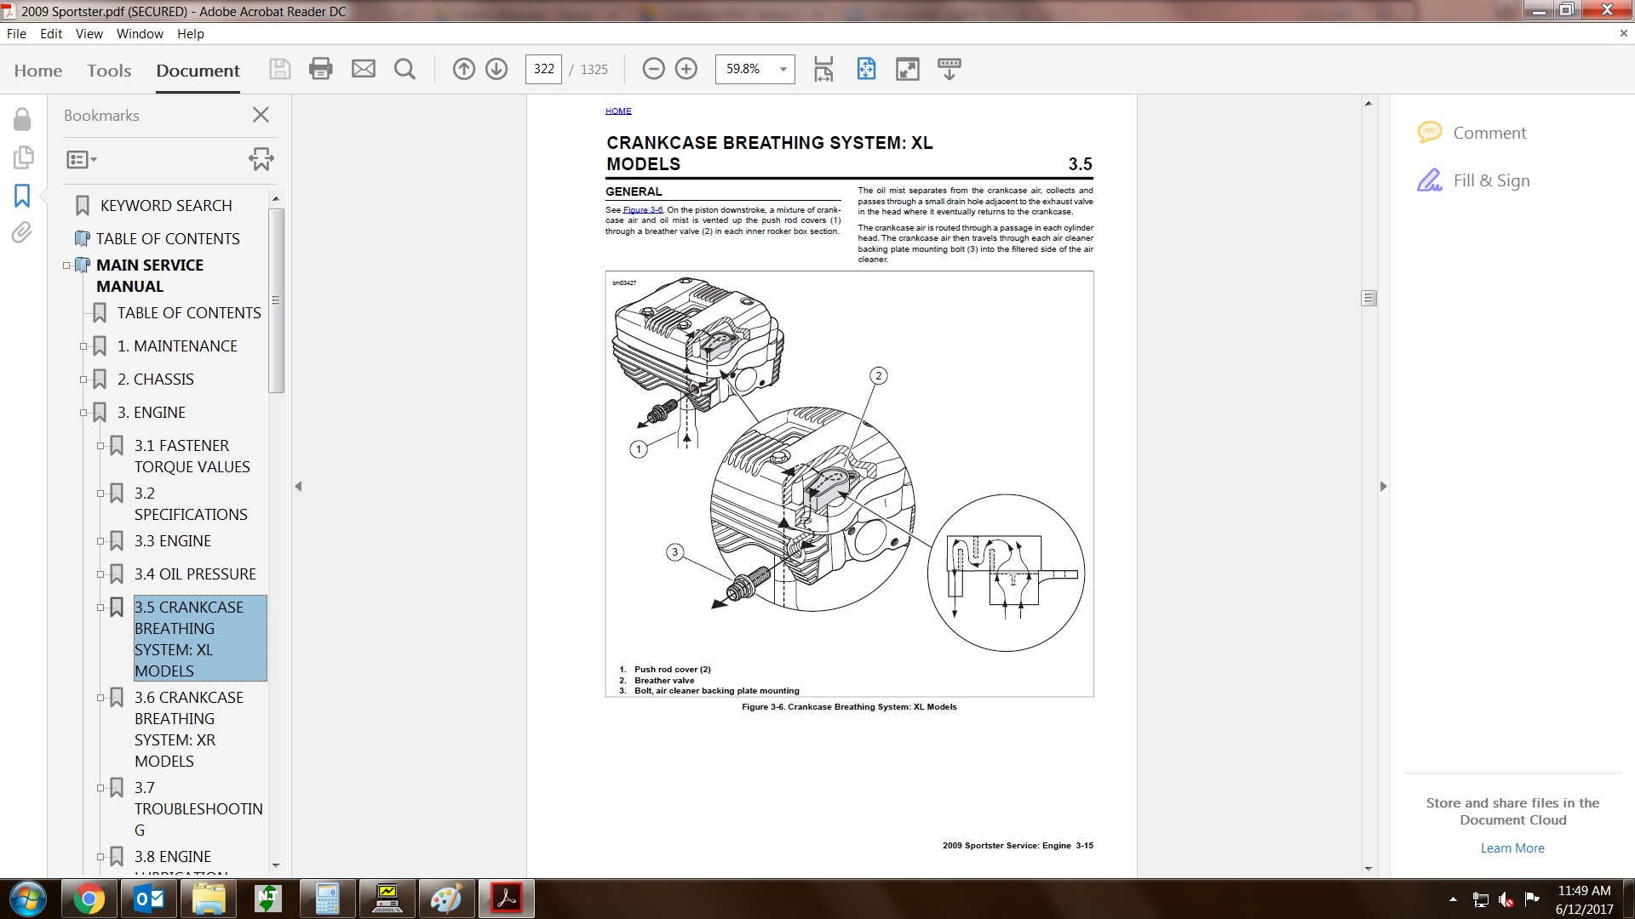Open the Window menu
1635x919 pixels.
click(140, 34)
